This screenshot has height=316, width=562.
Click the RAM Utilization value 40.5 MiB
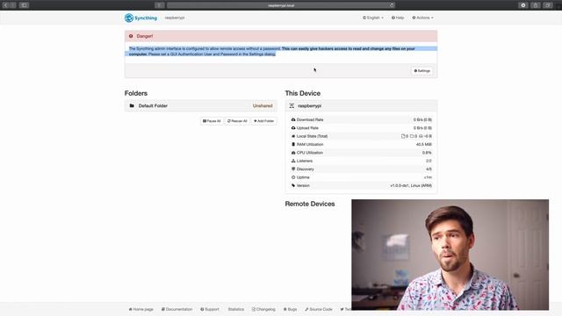click(423, 144)
